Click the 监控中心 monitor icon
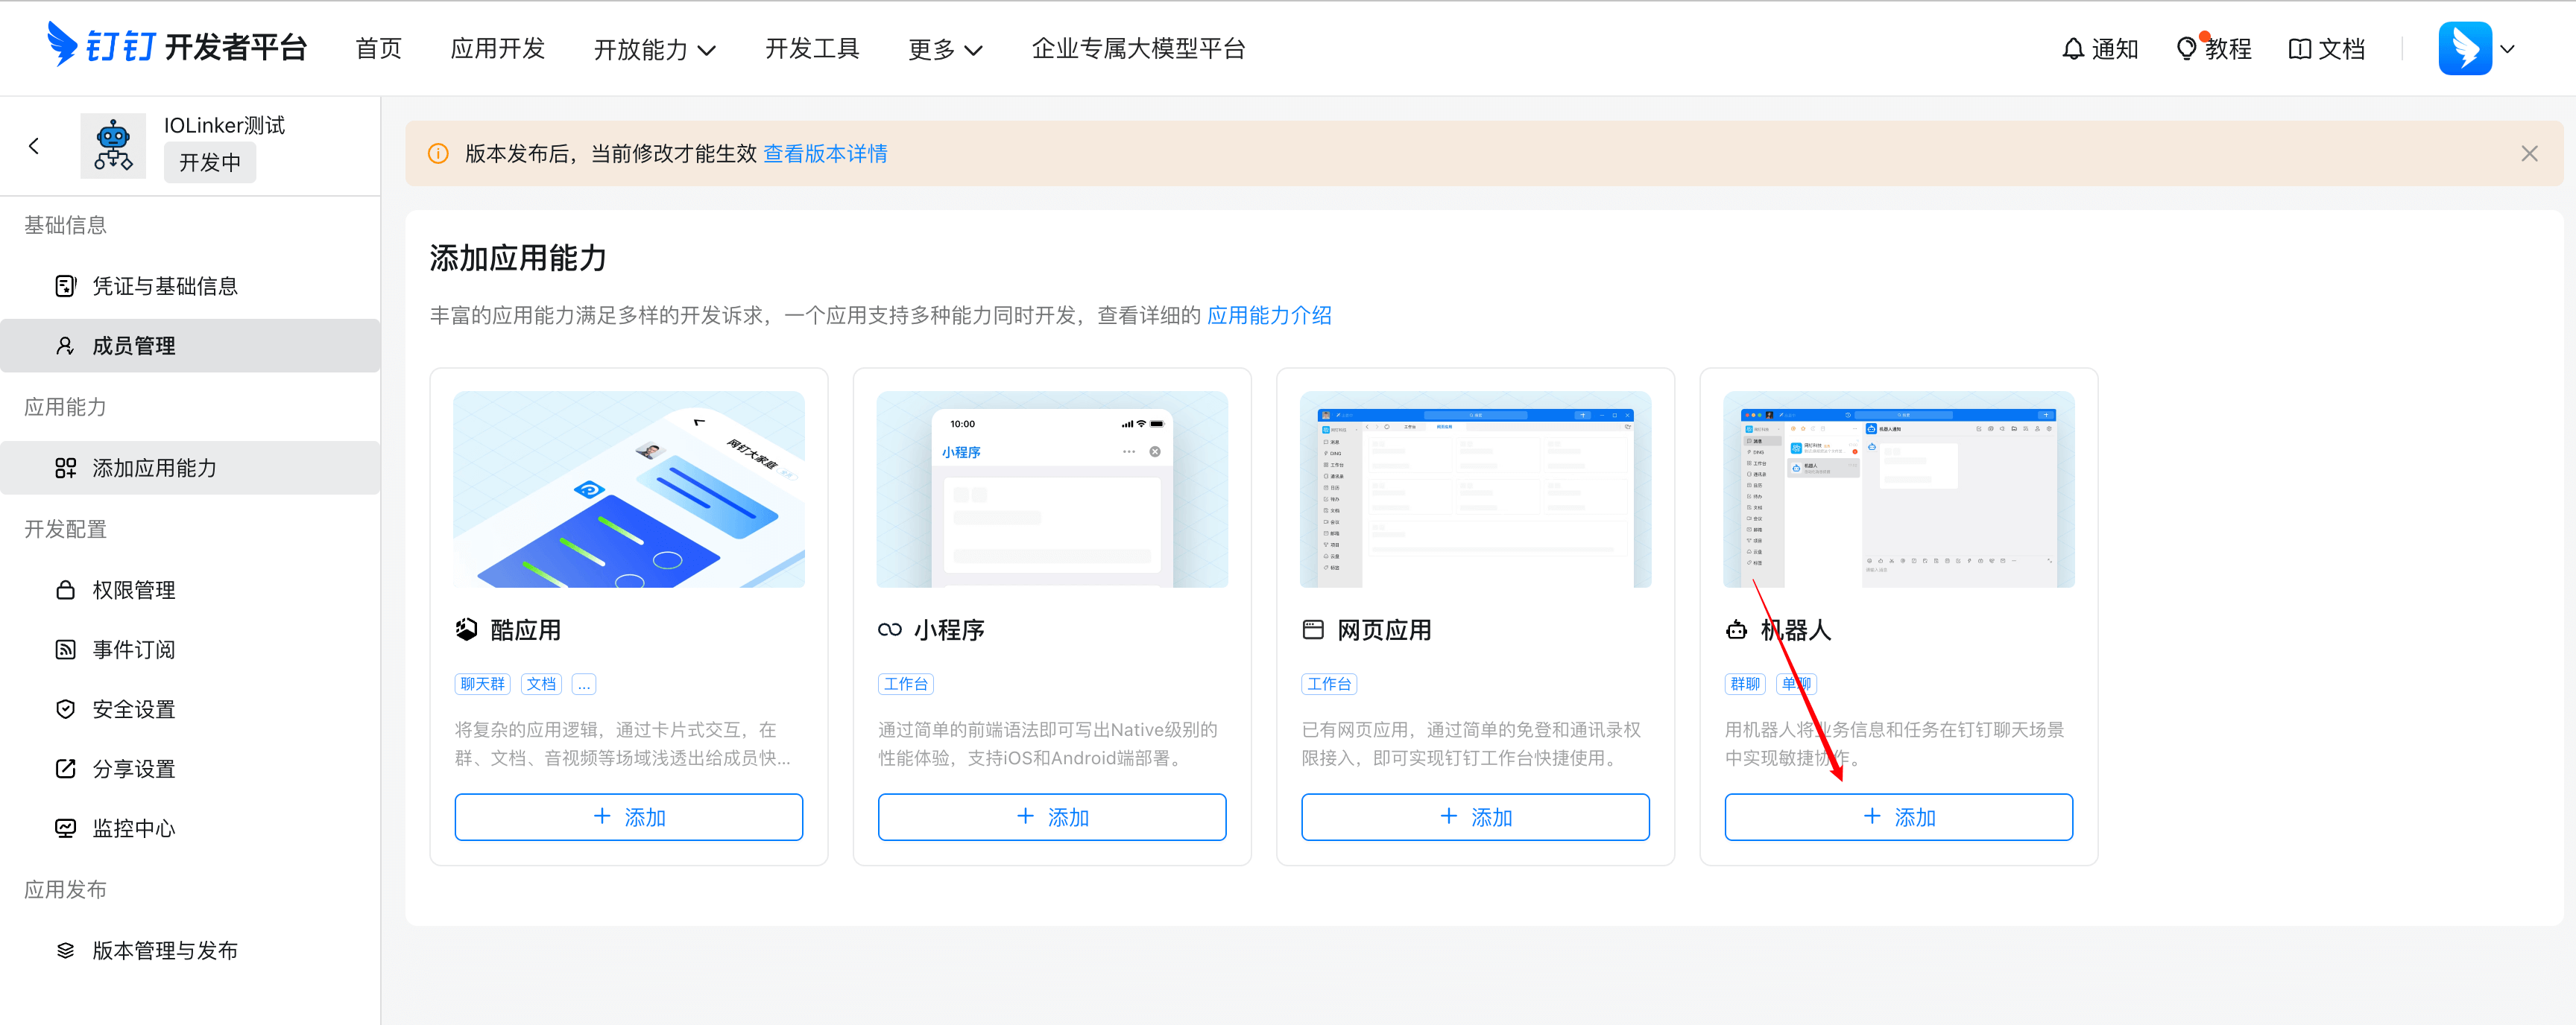 point(65,828)
